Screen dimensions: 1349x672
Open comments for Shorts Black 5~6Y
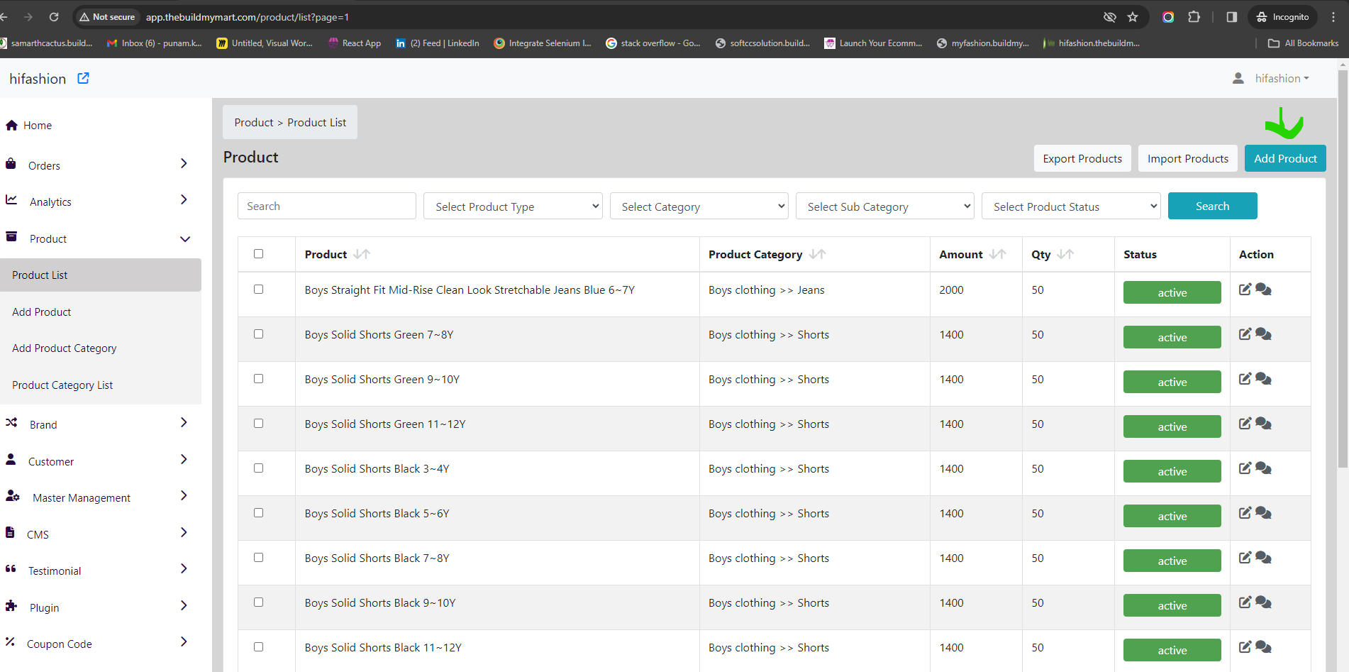point(1263,513)
